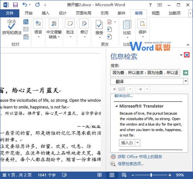Open the 页面布局 tab
This screenshot has width=193, height=179.
(84, 13)
